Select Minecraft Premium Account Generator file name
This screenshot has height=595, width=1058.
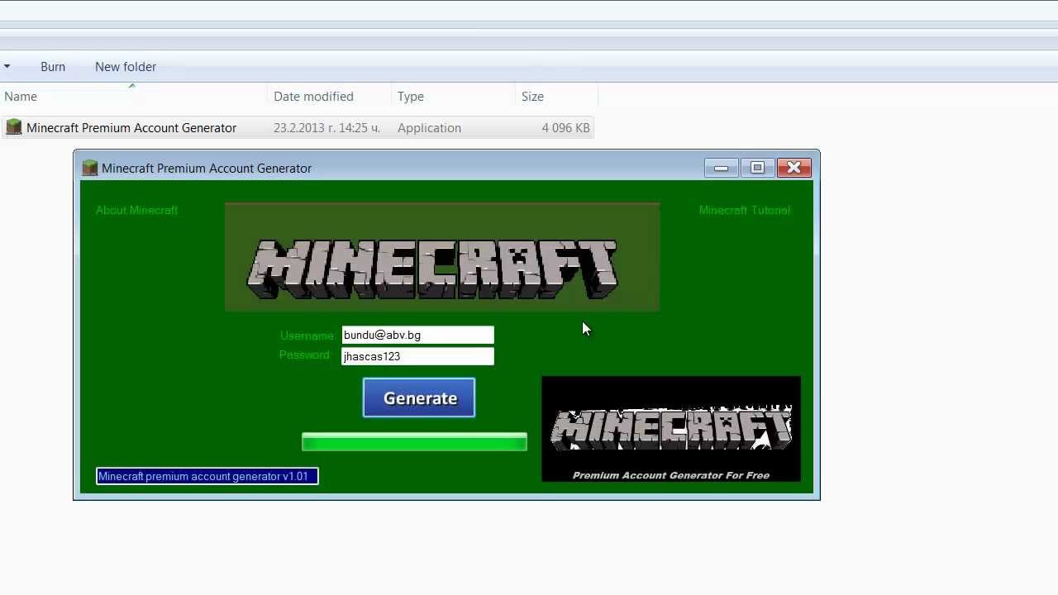pyautogui.click(x=131, y=128)
